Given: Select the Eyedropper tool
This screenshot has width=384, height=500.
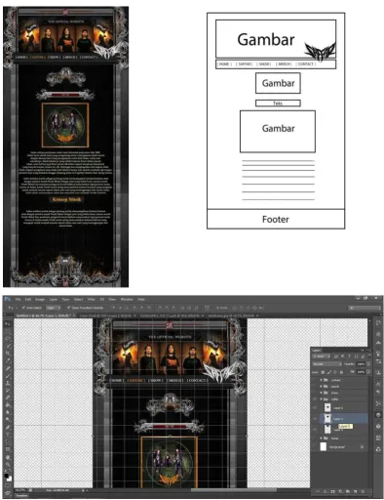Looking at the screenshot, I should pyautogui.click(x=8, y=360).
